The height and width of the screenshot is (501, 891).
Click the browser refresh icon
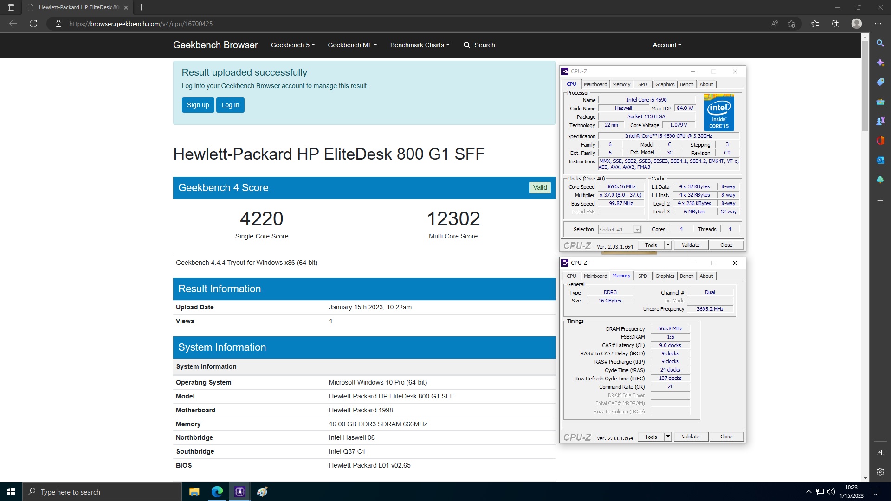pos(33,24)
